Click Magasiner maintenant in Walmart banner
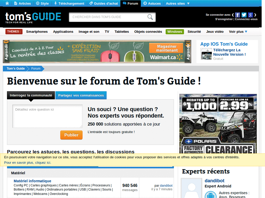 pos(166,48)
